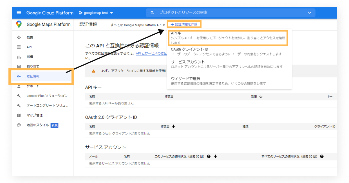Expand すべての Google Maps Platform API filter
Image resolution: width=349 pixels, height=183 pixels.
(x=138, y=25)
